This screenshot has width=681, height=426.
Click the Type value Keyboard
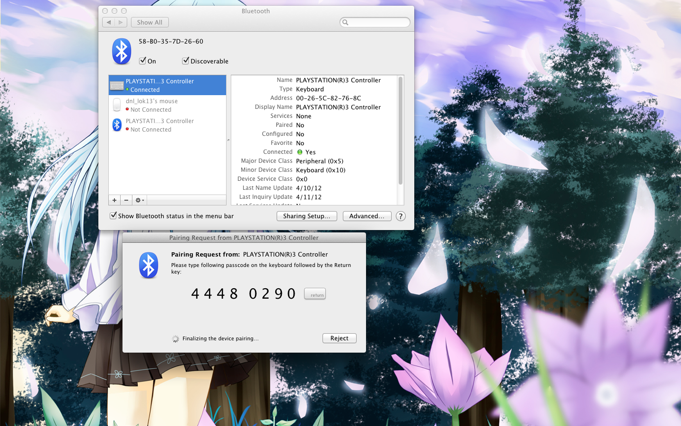click(x=310, y=89)
